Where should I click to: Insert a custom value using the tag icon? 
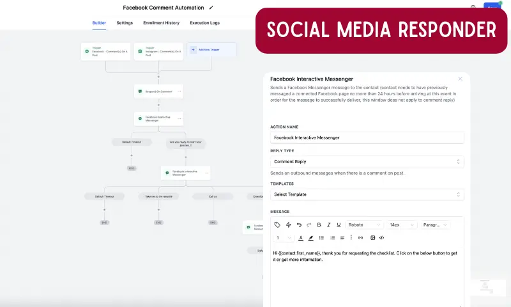277,225
